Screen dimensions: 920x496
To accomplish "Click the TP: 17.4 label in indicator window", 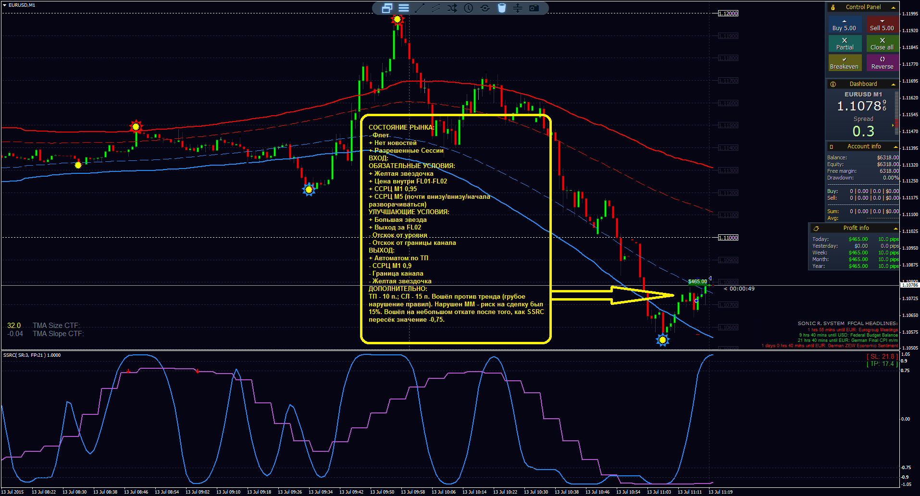I will click(x=882, y=364).
